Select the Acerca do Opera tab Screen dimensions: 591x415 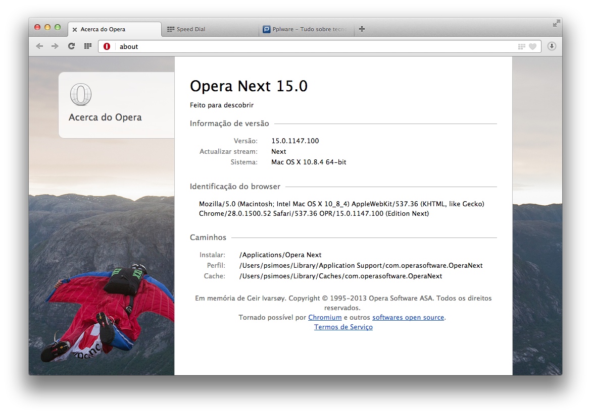click(x=115, y=29)
